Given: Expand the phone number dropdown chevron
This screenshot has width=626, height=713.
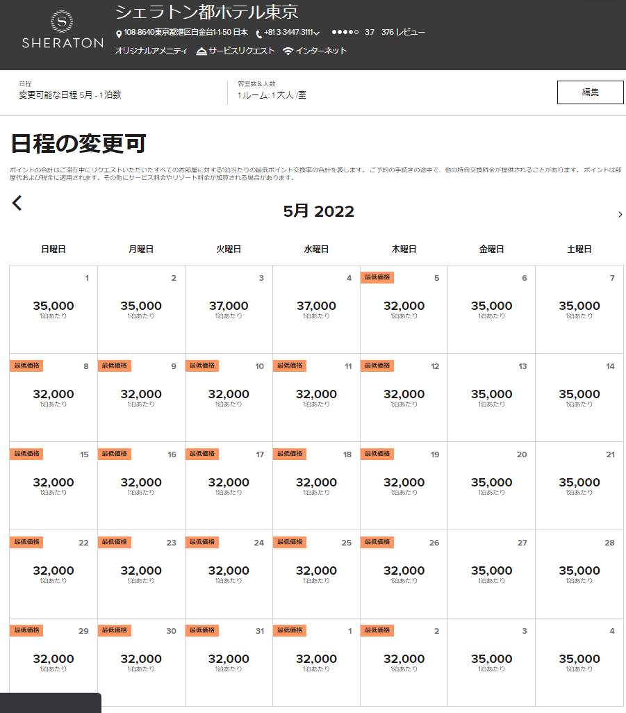Looking at the screenshot, I should pos(317,33).
